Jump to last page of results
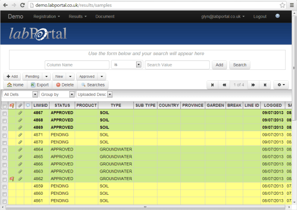This screenshot has height=210, width=297. tap(265, 85)
